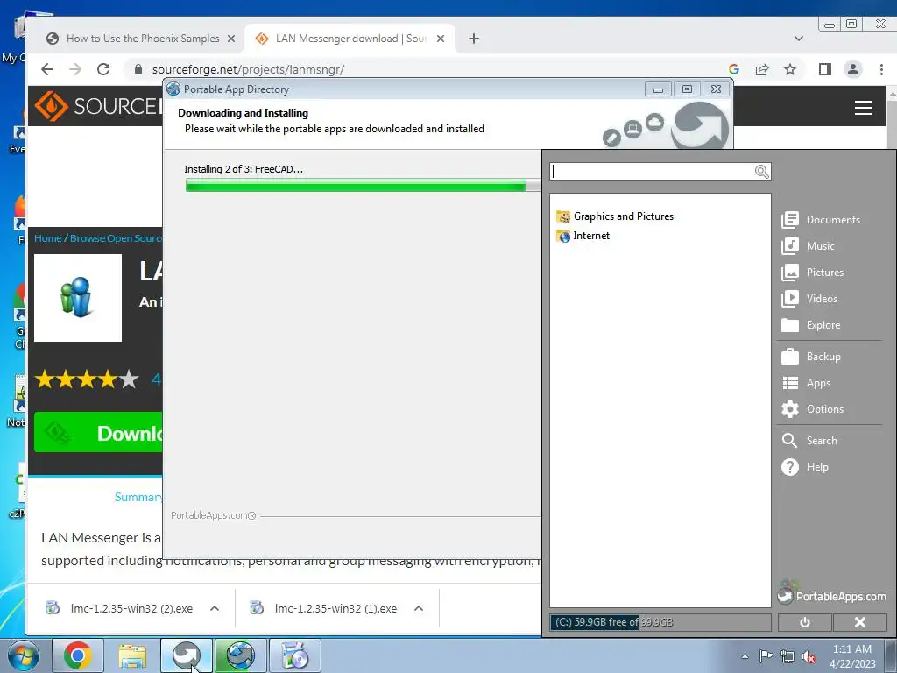Open Backup in PortableApps menu
The height and width of the screenshot is (673, 897).
(x=810, y=357)
